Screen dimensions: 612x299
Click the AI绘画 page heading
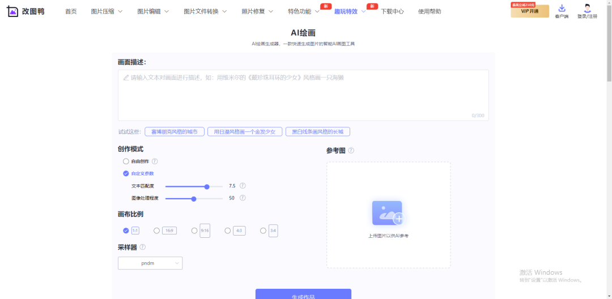coord(303,33)
